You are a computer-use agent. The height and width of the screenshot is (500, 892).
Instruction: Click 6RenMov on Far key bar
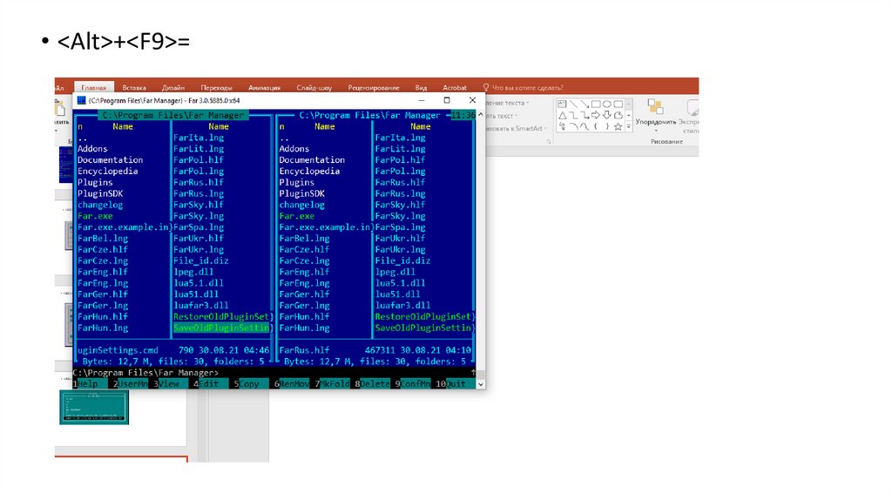click(x=292, y=384)
